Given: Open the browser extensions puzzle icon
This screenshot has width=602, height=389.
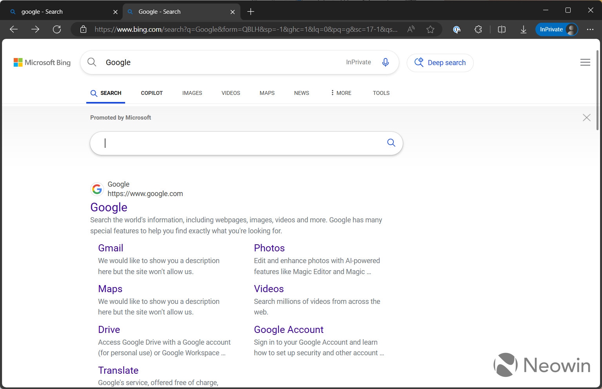Looking at the screenshot, I should click(x=478, y=29).
